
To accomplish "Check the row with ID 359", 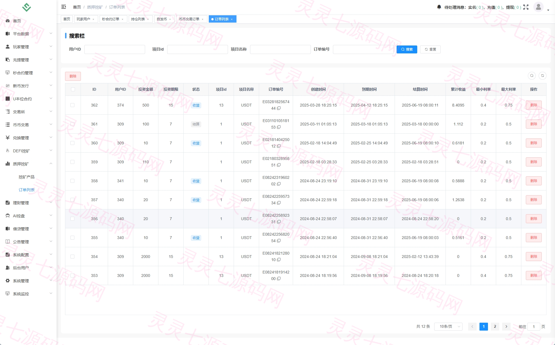I will tap(72, 162).
